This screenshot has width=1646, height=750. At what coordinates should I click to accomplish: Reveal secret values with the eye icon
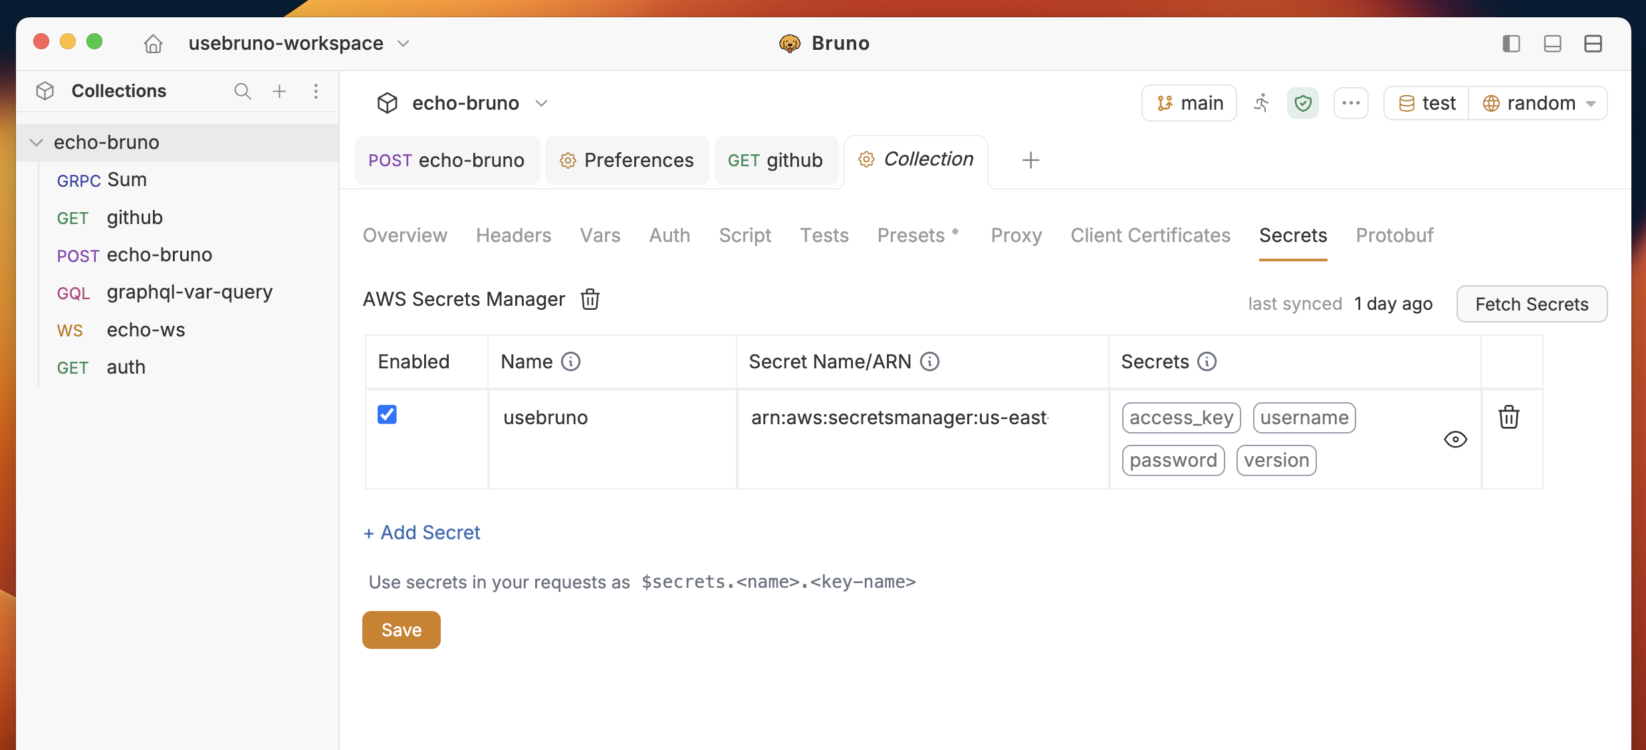1455,439
